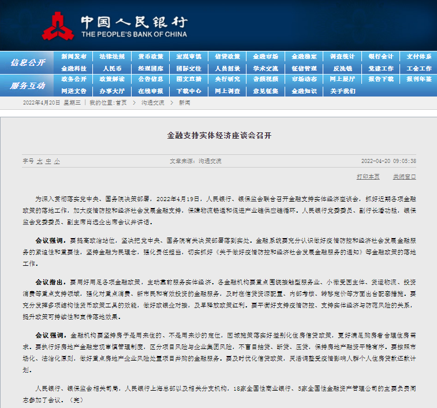Click the date text 2022年4月20日 星期三
437x408 pixels.
(52, 103)
